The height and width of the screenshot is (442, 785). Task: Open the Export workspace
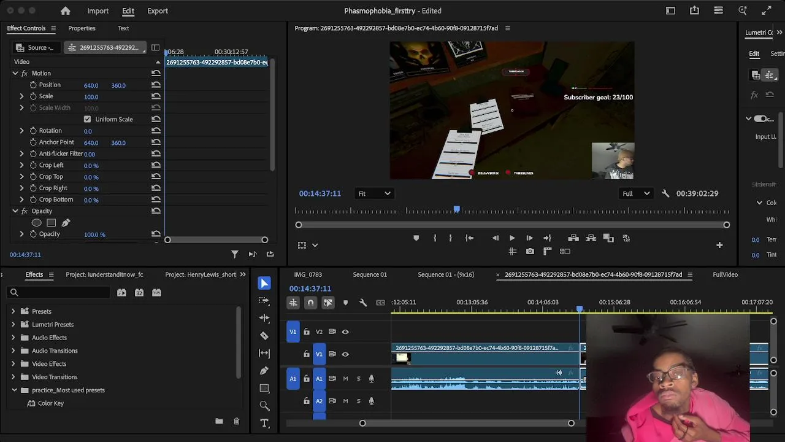click(158, 10)
